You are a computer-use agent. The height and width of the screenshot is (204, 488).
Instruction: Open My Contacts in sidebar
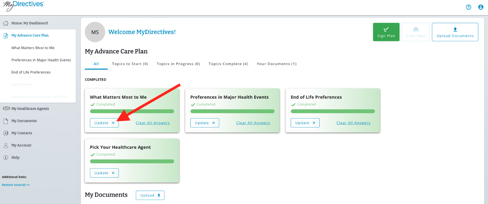point(22,133)
